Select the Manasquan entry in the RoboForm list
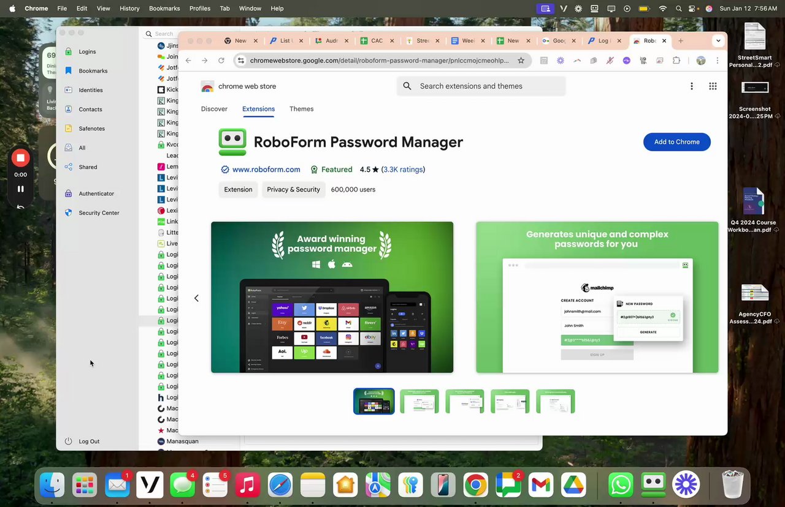This screenshot has height=507, width=785. pos(178,441)
